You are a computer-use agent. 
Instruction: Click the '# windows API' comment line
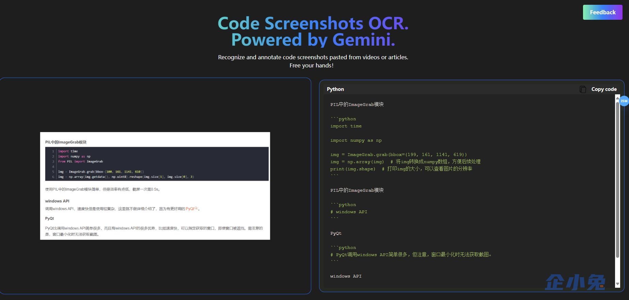pos(349,212)
